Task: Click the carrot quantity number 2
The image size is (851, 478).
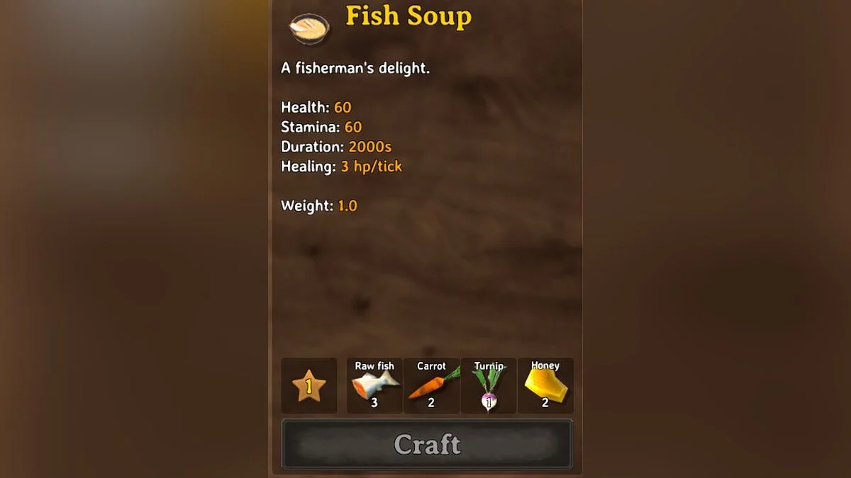Action: [431, 403]
